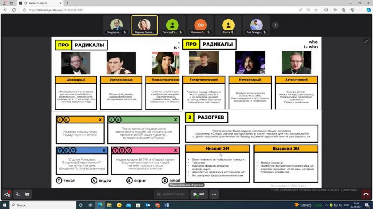Open Task View on the taskbar
Screen dimensions: 373x209
tap(90, 205)
